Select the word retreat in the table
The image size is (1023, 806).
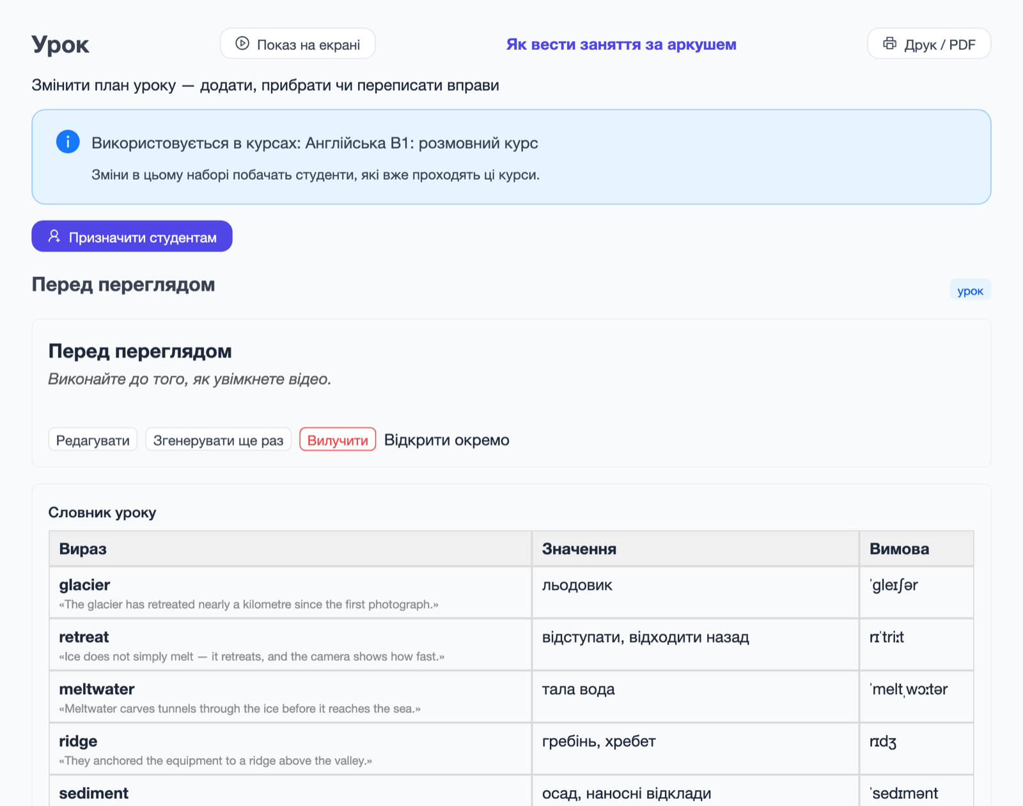tap(84, 637)
